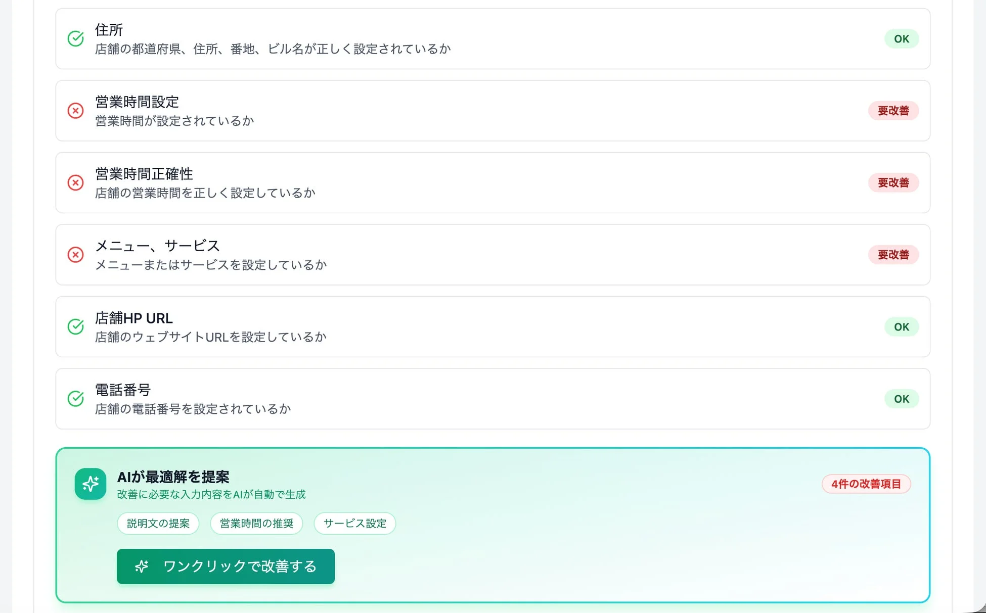986x613 pixels.
Task: Select the 説明文の提案 chip
Action: (158, 524)
